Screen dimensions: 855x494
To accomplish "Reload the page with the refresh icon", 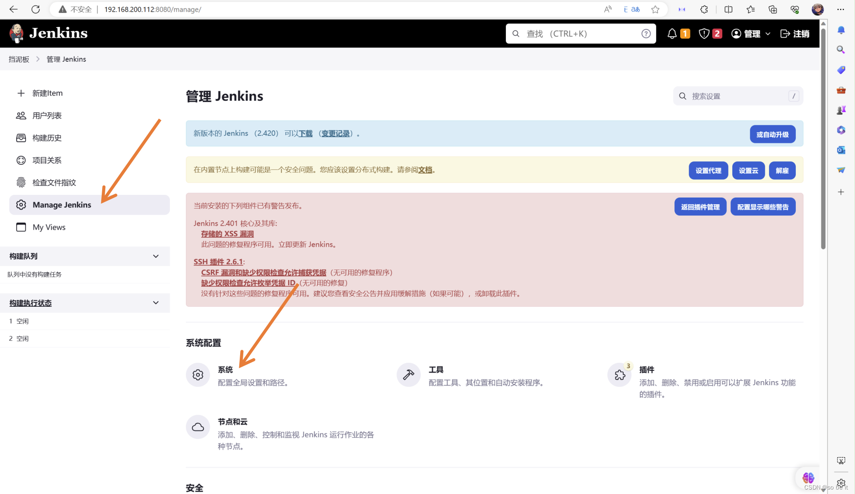I will (36, 9).
